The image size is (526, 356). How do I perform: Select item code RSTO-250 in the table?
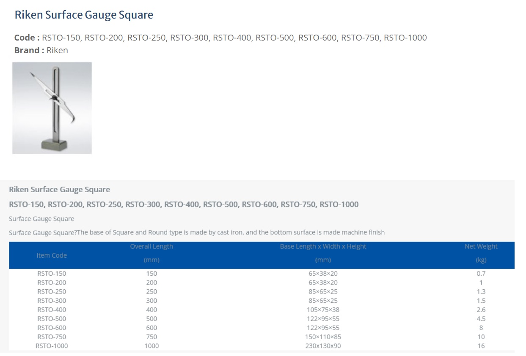[52, 291]
